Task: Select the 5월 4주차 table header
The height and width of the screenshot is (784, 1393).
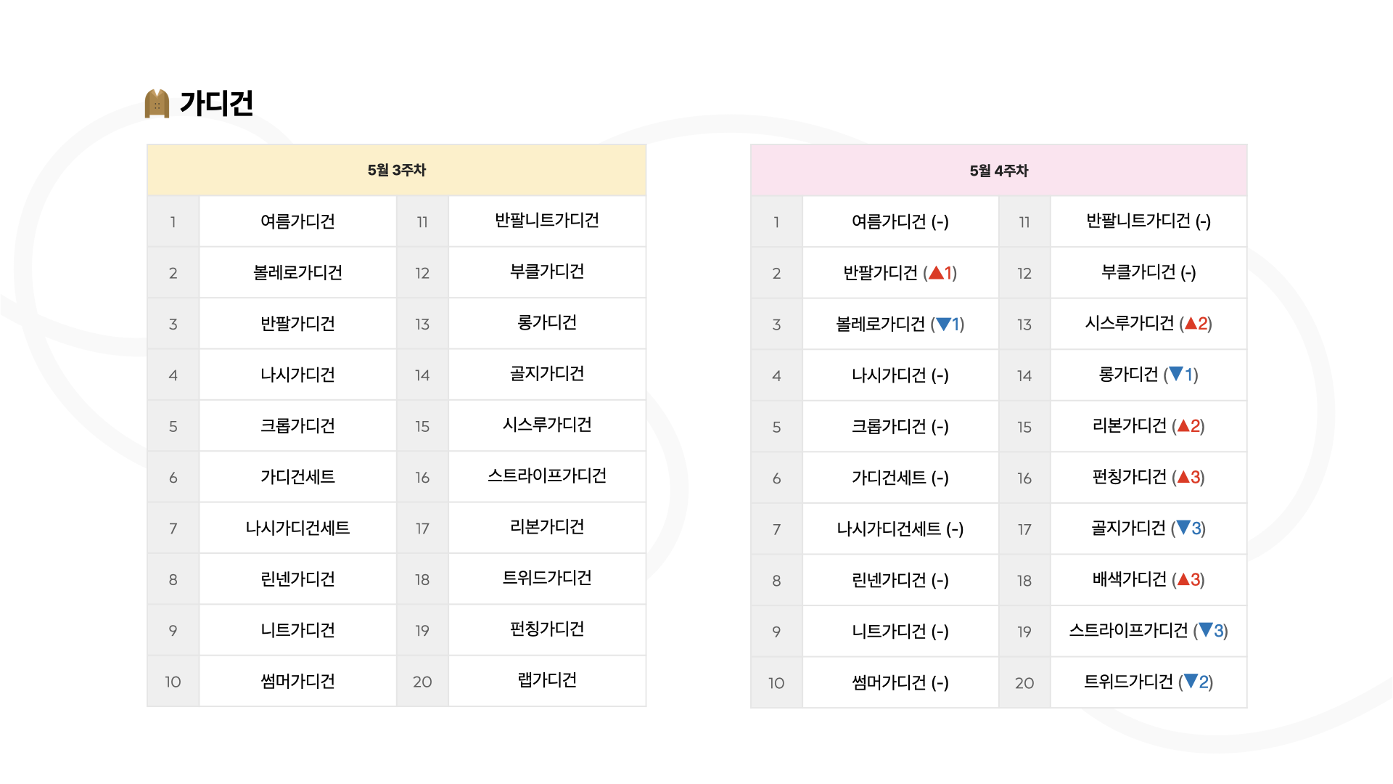Action: point(998,171)
